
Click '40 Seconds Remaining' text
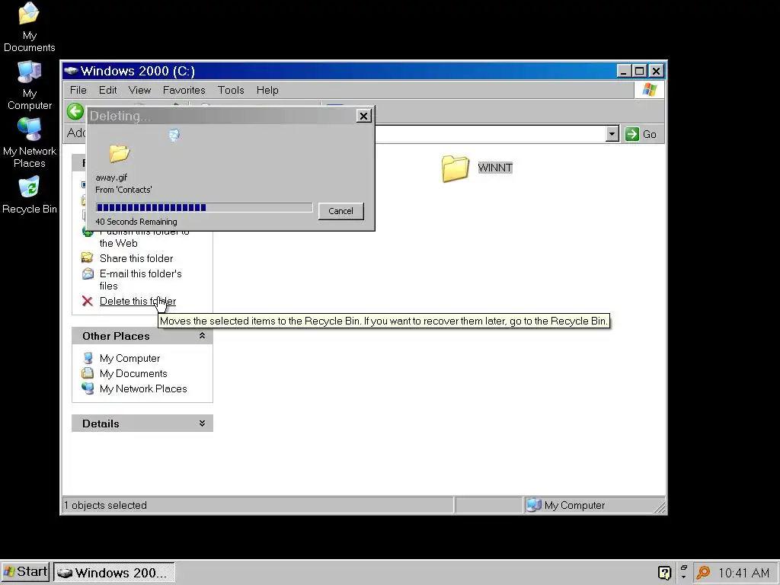(136, 222)
